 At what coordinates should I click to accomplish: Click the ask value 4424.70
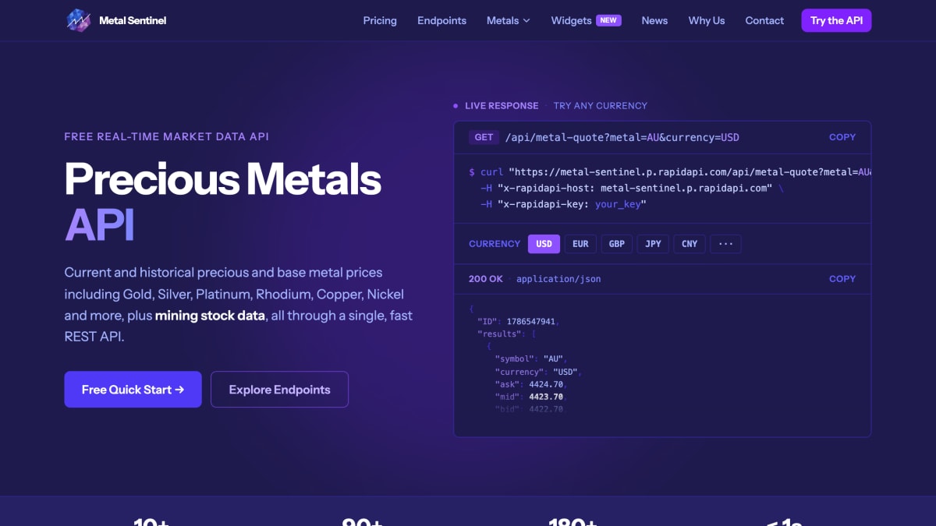pos(546,384)
